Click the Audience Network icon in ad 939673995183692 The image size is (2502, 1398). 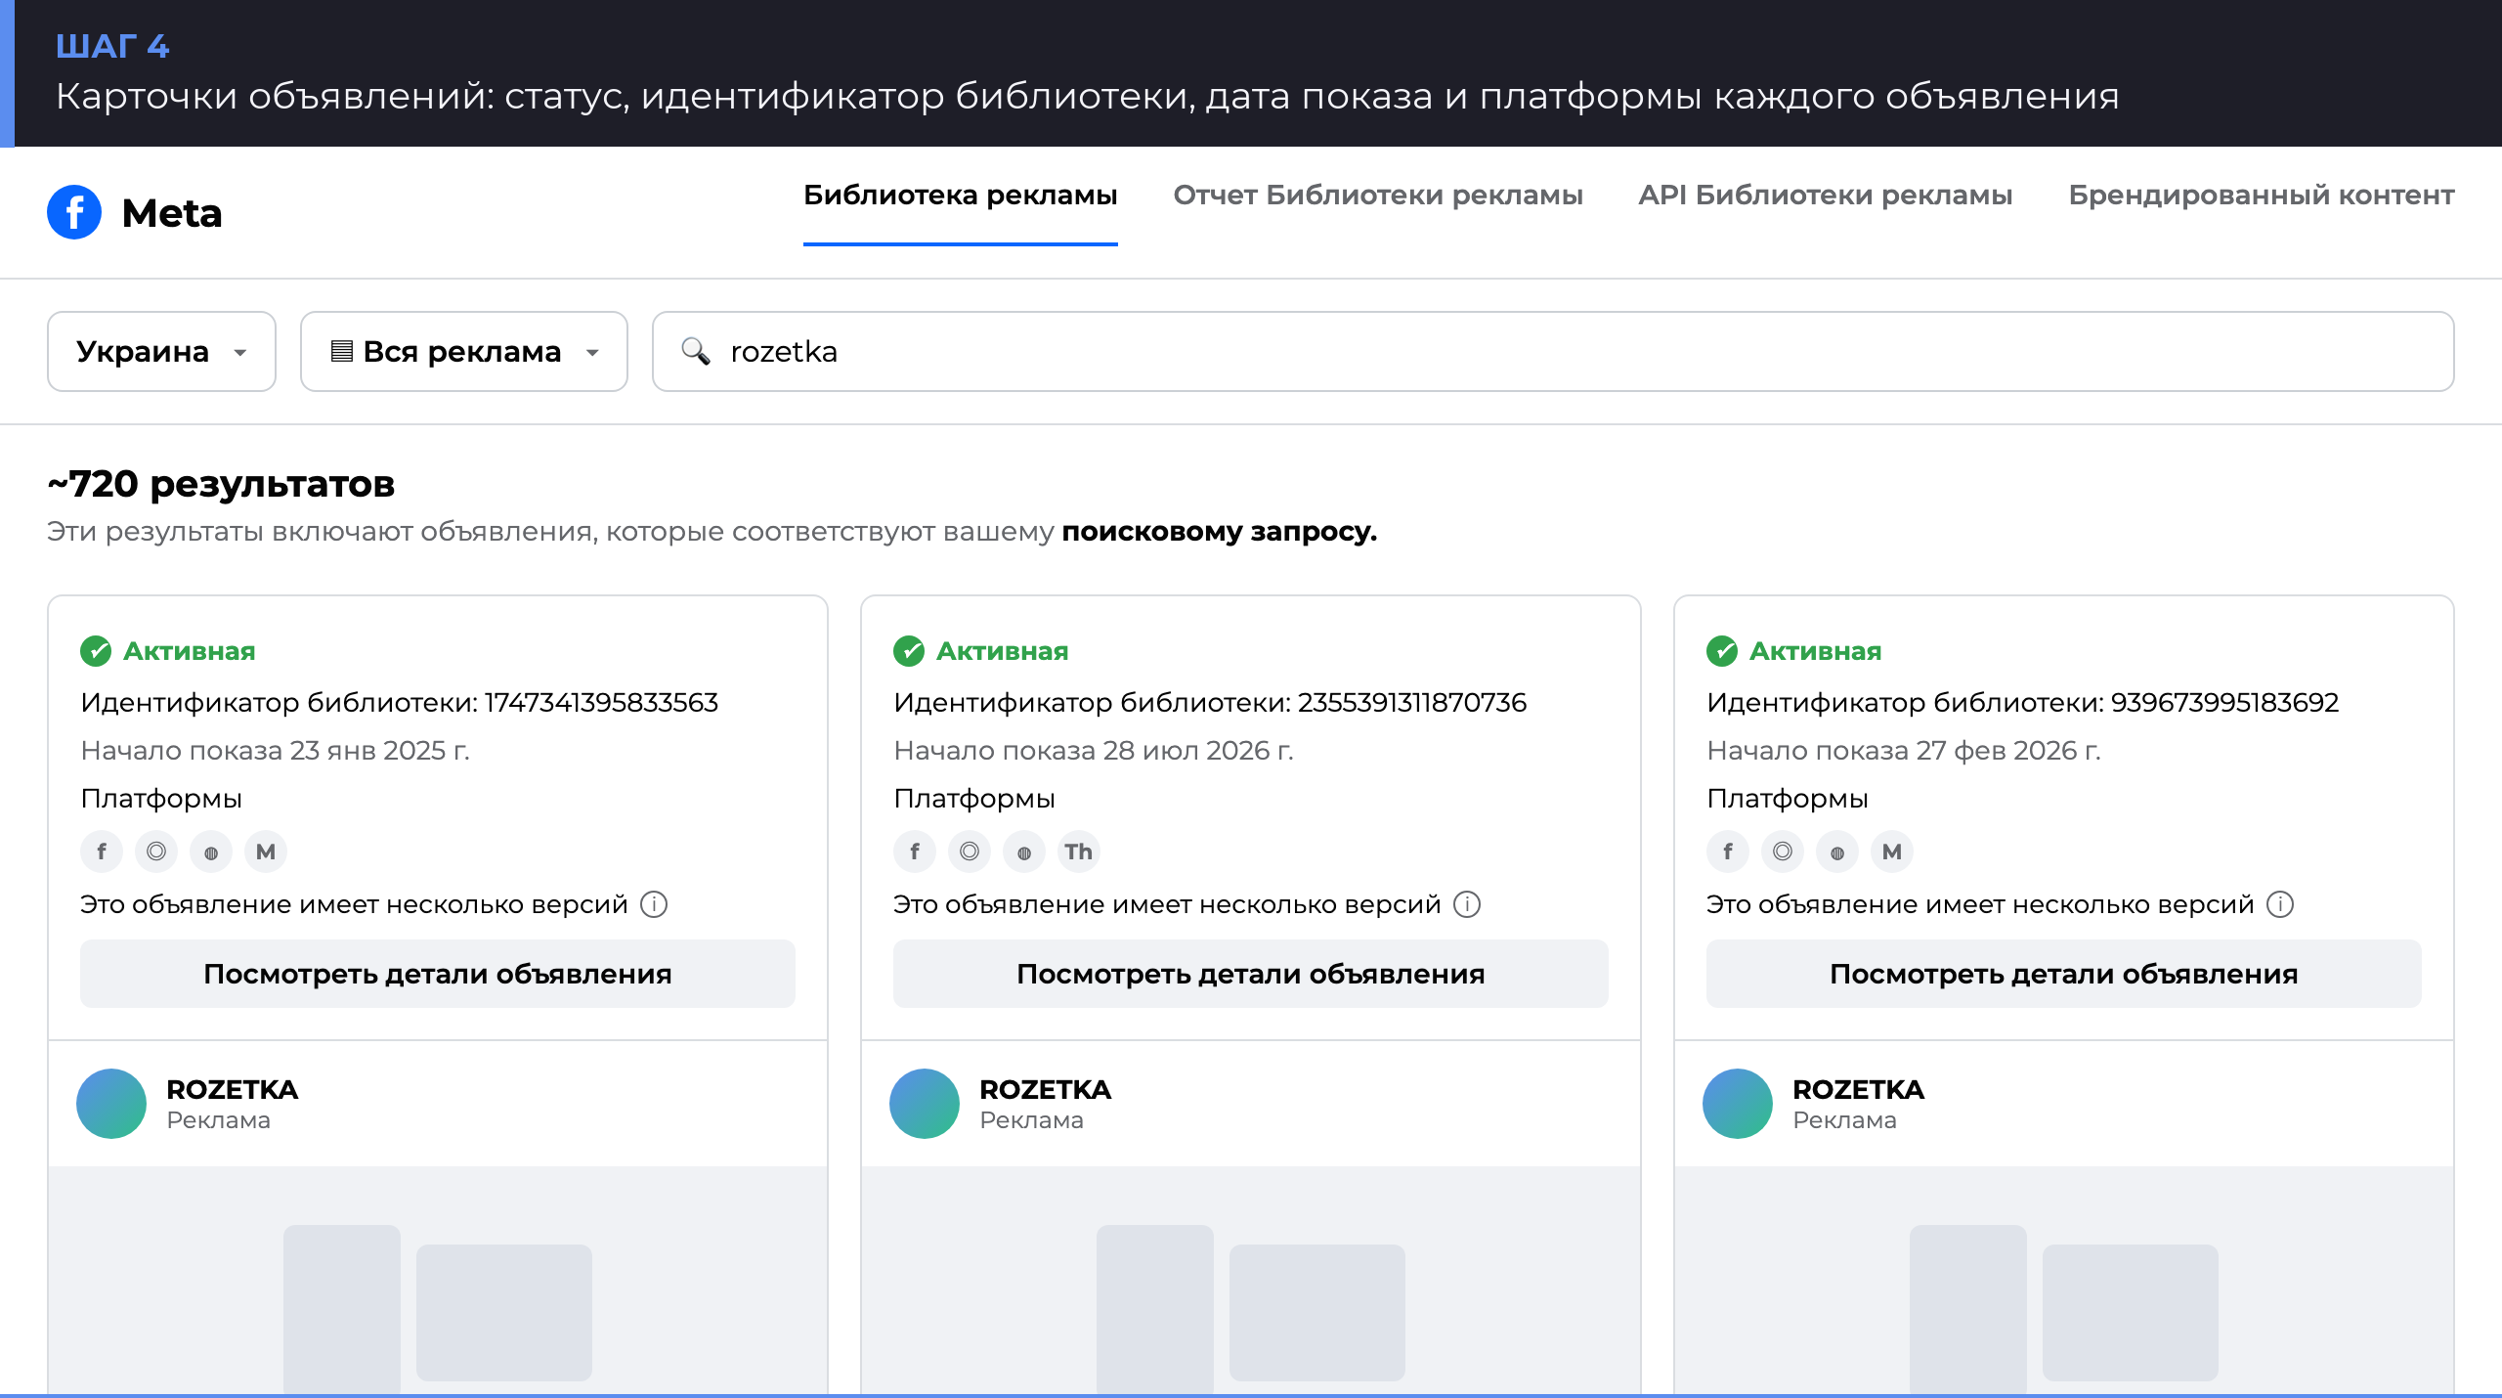1837,852
